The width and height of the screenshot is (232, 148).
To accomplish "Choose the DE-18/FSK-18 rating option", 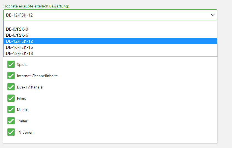I will pos(110,53).
